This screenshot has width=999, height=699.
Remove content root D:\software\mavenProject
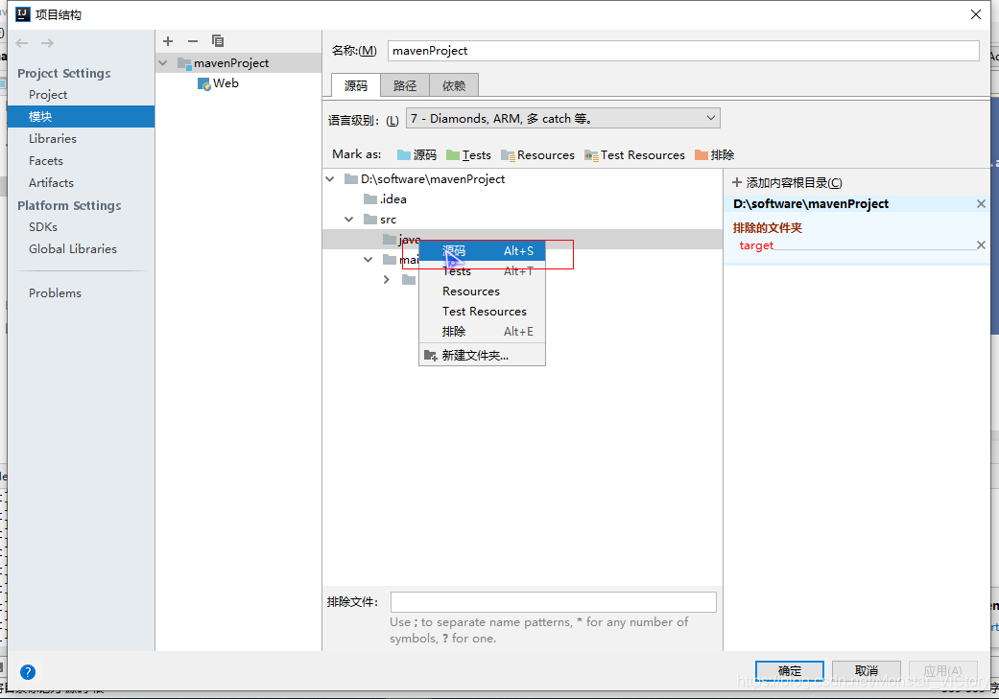[981, 203]
